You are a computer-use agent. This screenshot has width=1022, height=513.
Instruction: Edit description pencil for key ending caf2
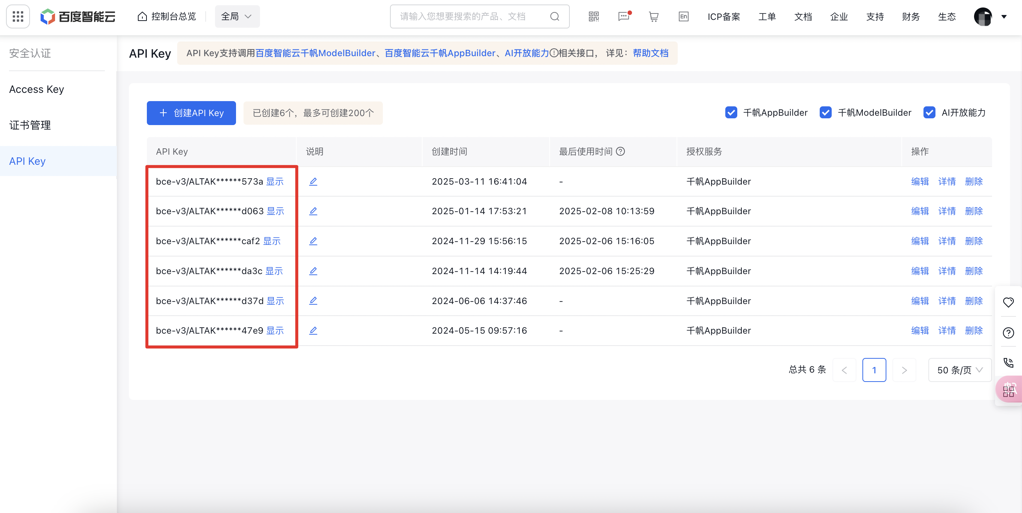tap(313, 241)
